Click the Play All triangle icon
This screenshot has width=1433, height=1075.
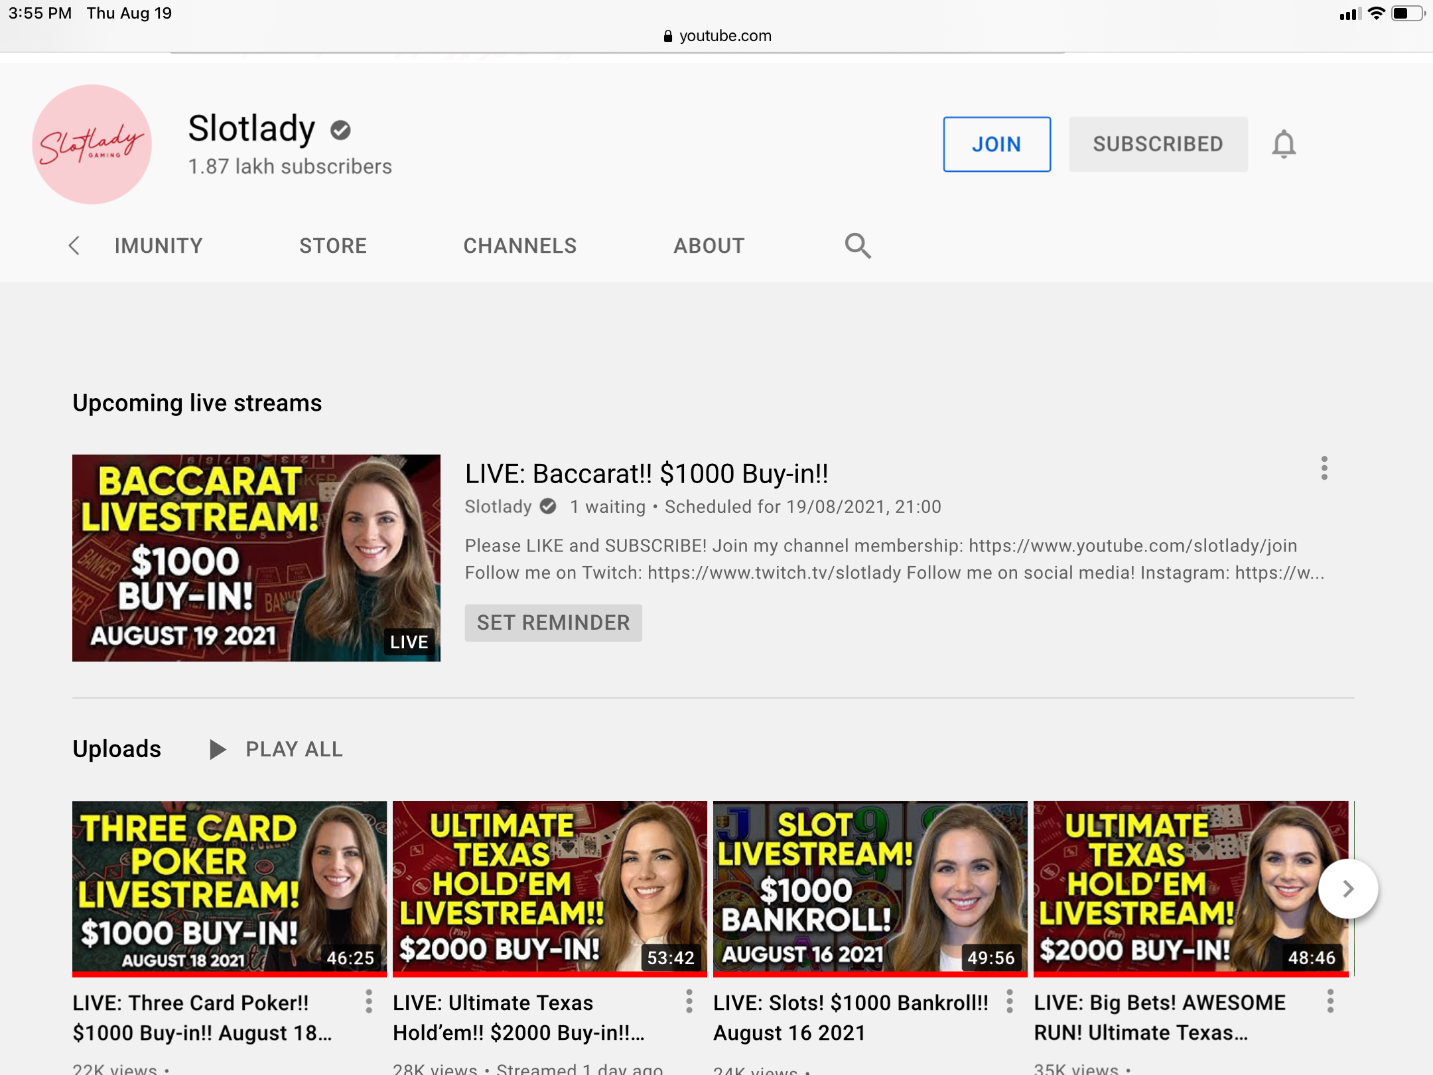click(x=218, y=749)
